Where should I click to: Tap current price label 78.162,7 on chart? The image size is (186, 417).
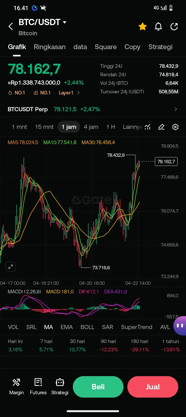pyautogui.click(x=166, y=162)
